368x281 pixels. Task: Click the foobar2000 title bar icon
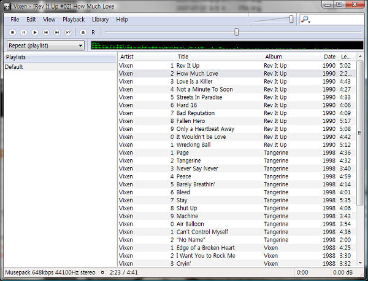tap(7, 6)
